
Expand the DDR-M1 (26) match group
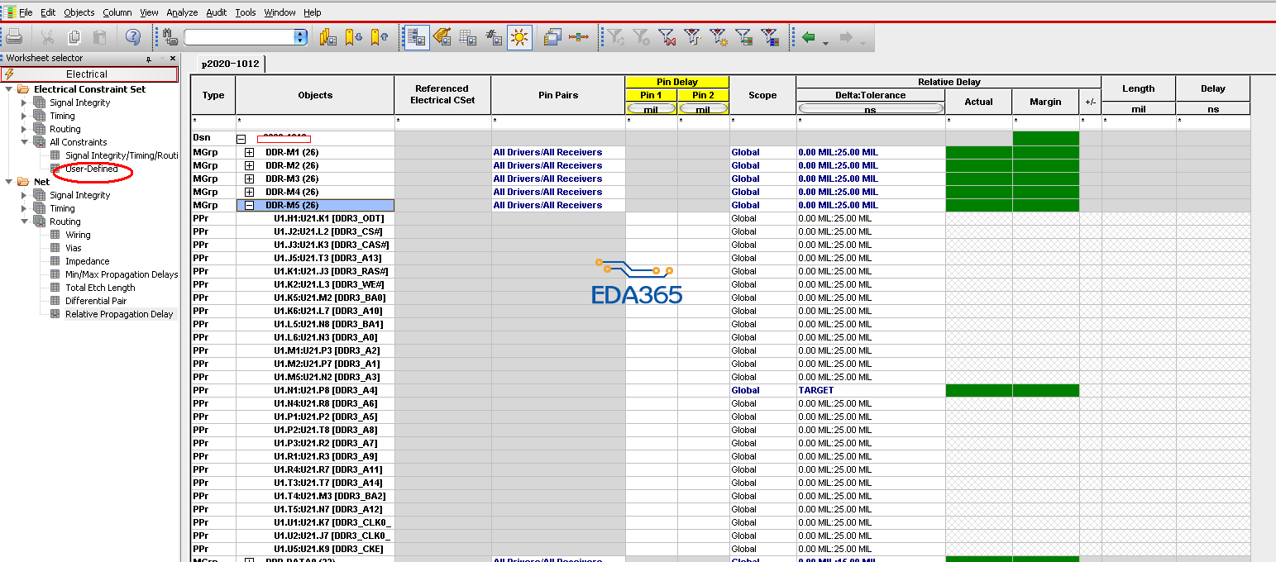249,152
